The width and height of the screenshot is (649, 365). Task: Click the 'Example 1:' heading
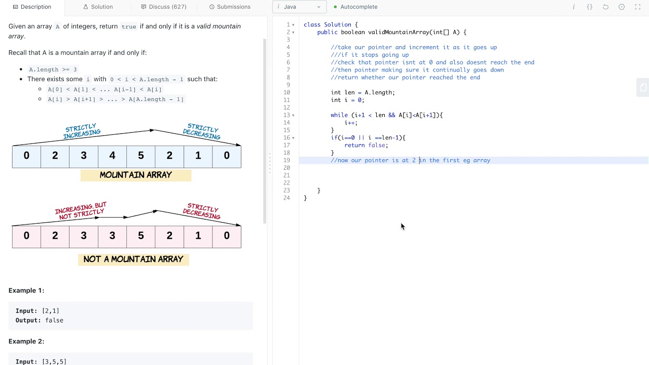(26, 290)
